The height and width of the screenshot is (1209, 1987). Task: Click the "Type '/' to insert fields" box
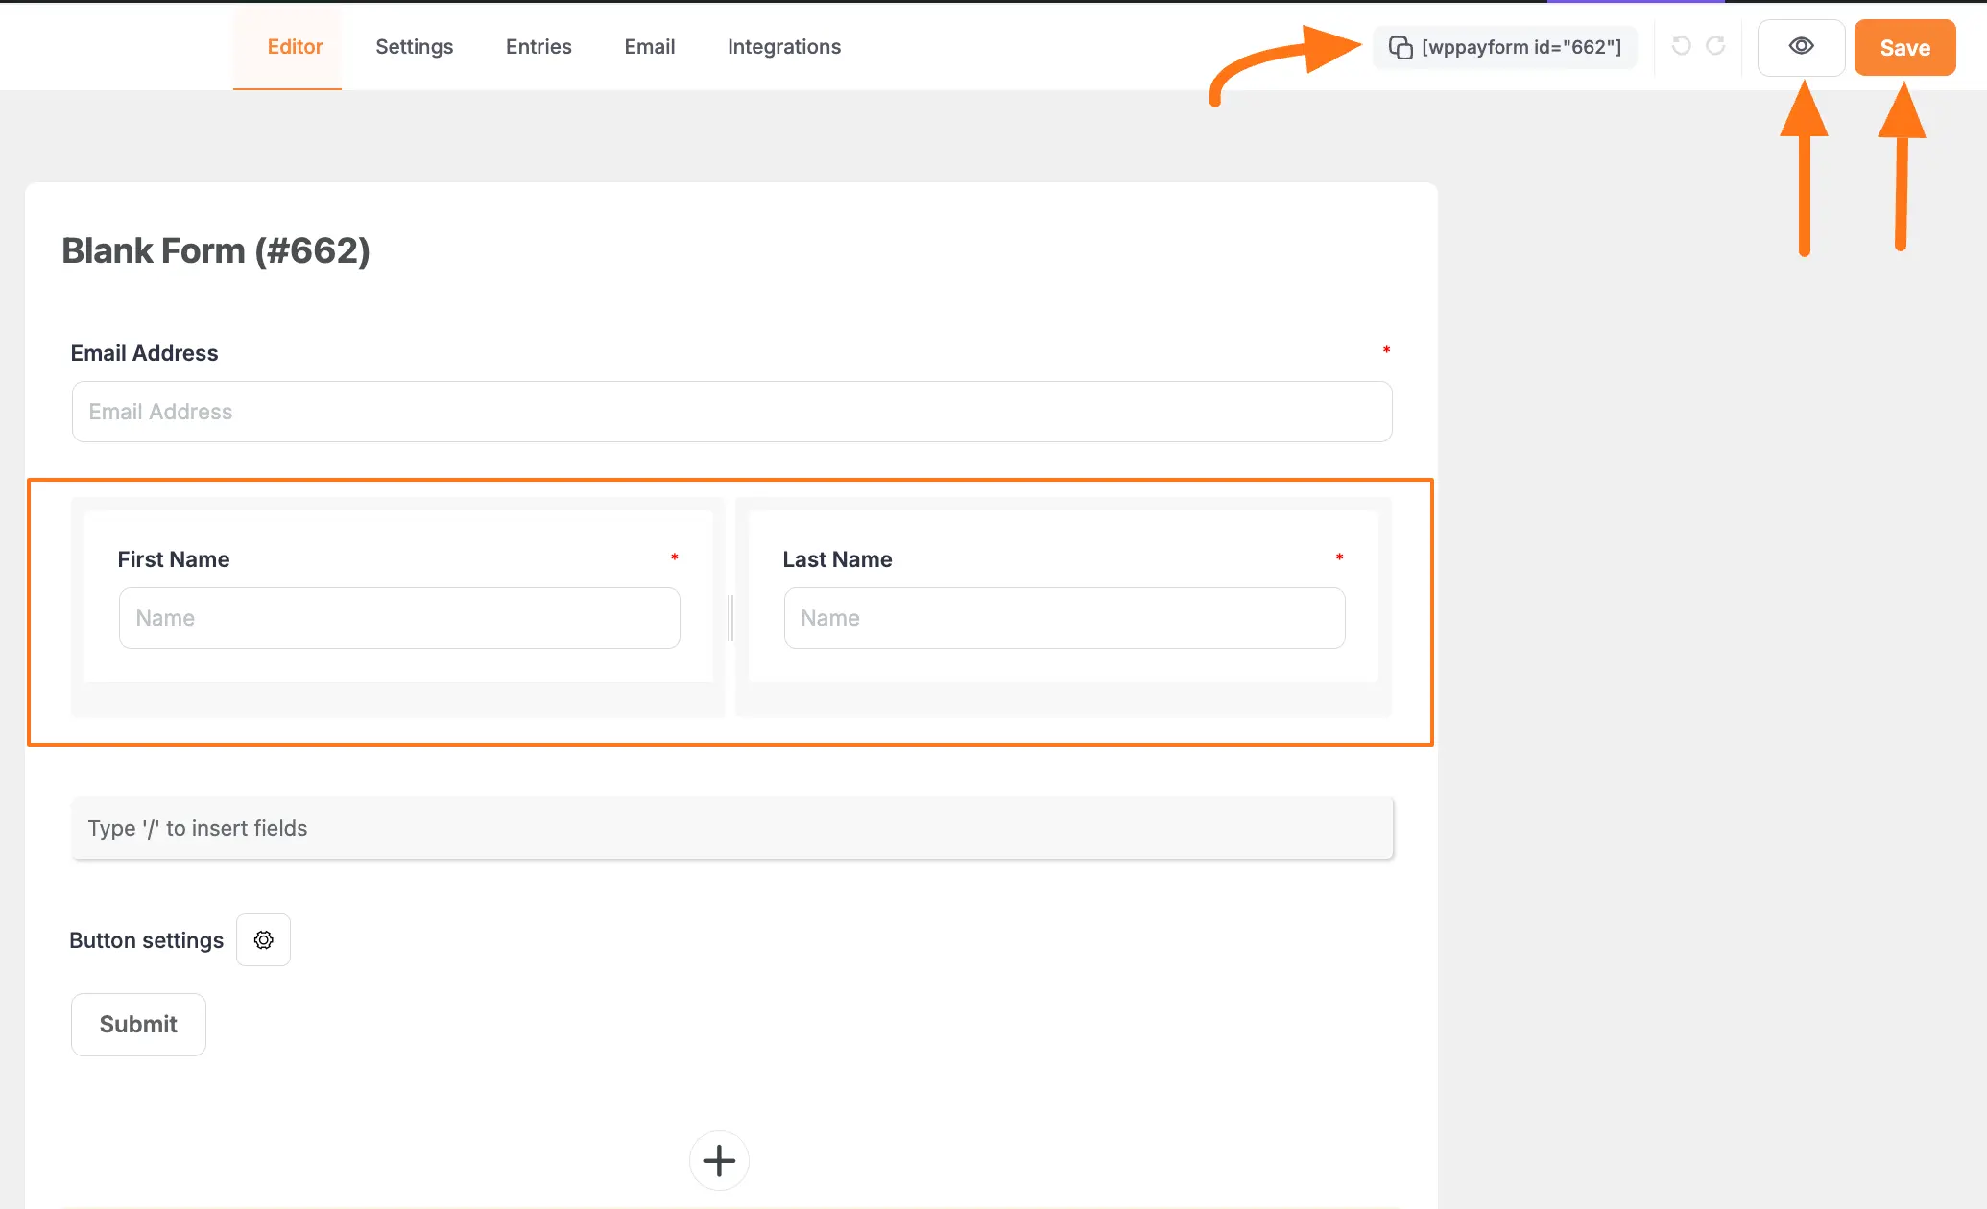731,828
